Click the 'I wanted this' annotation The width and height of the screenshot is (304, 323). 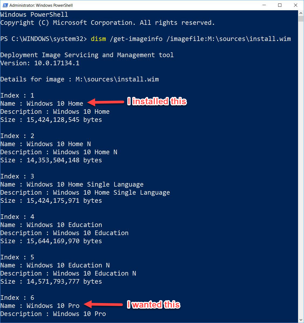153,305
